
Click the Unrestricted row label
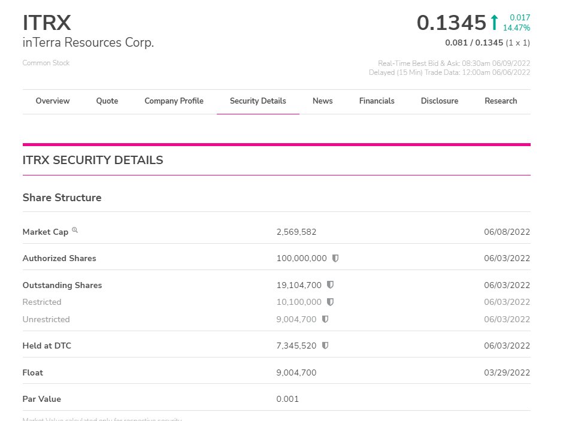[x=46, y=319]
